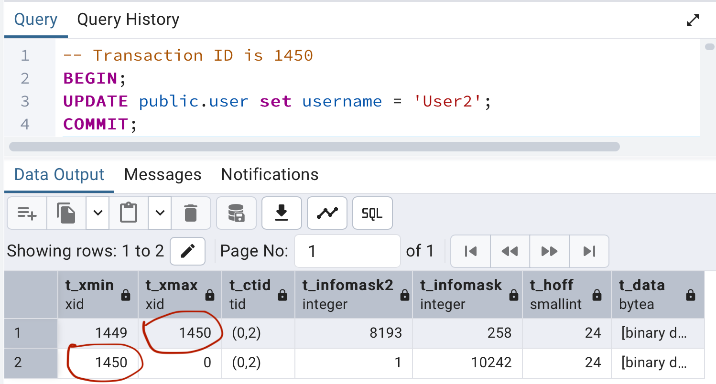This screenshot has height=384, width=716.
Task: Go to the first page button
Action: click(470, 251)
